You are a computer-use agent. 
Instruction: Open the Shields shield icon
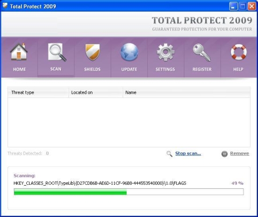pyautogui.click(x=92, y=52)
